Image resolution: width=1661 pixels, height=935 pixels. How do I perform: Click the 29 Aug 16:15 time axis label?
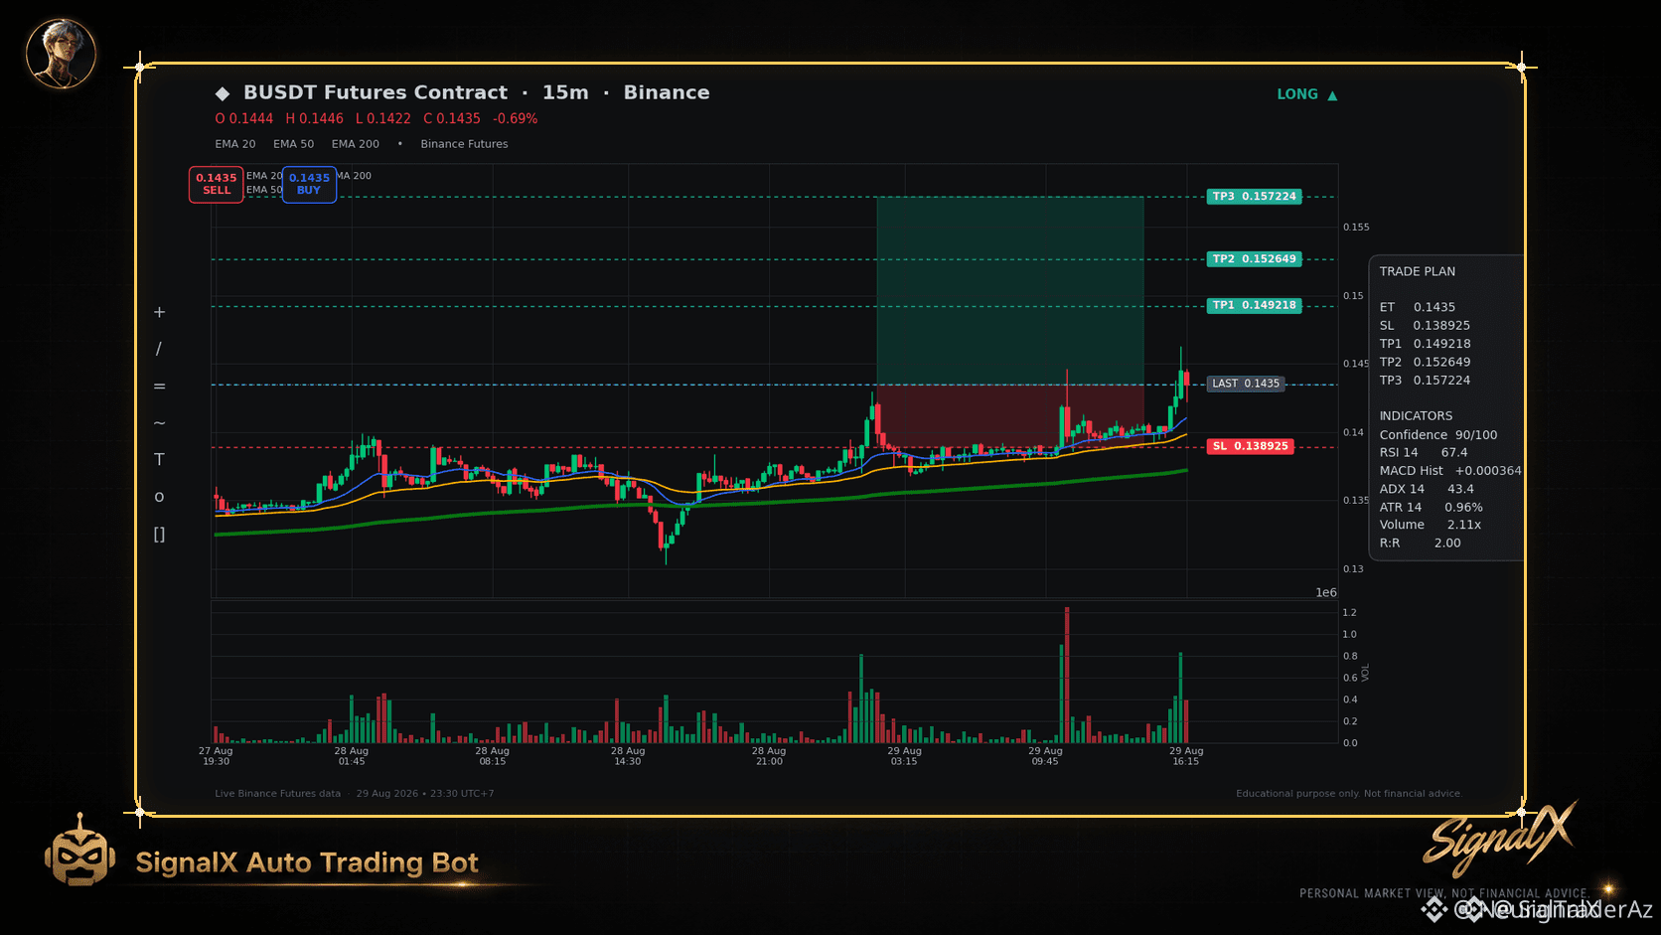point(1186,756)
